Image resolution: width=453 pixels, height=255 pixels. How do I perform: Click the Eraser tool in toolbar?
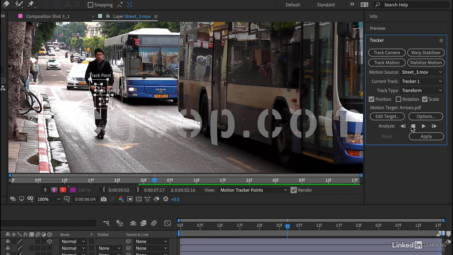pyautogui.click(x=6, y=4)
